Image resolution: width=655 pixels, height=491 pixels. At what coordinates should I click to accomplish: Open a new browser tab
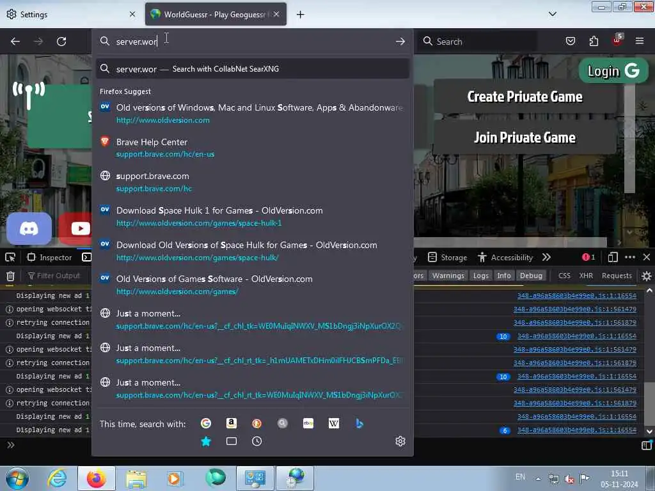click(301, 15)
